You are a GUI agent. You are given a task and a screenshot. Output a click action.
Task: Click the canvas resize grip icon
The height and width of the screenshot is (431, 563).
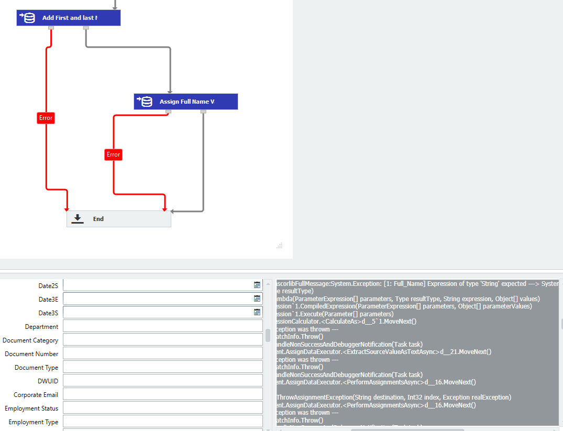(x=280, y=245)
